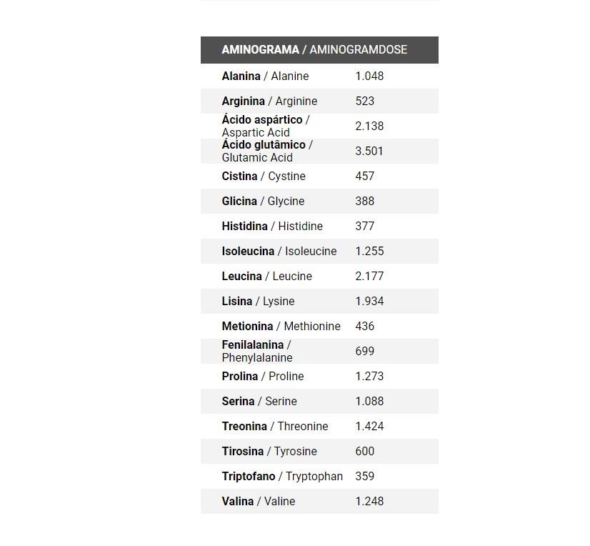This screenshot has width=590, height=546.
Task: Click the Isoleucina / Isoleucine label
Action: click(x=279, y=252)
